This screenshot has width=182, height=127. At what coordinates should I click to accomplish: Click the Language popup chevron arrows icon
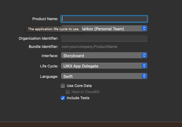coord(144,76)
